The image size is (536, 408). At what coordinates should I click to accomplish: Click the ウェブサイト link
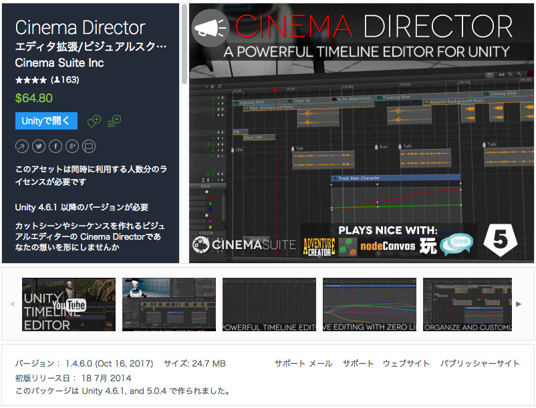coord(406,363)
